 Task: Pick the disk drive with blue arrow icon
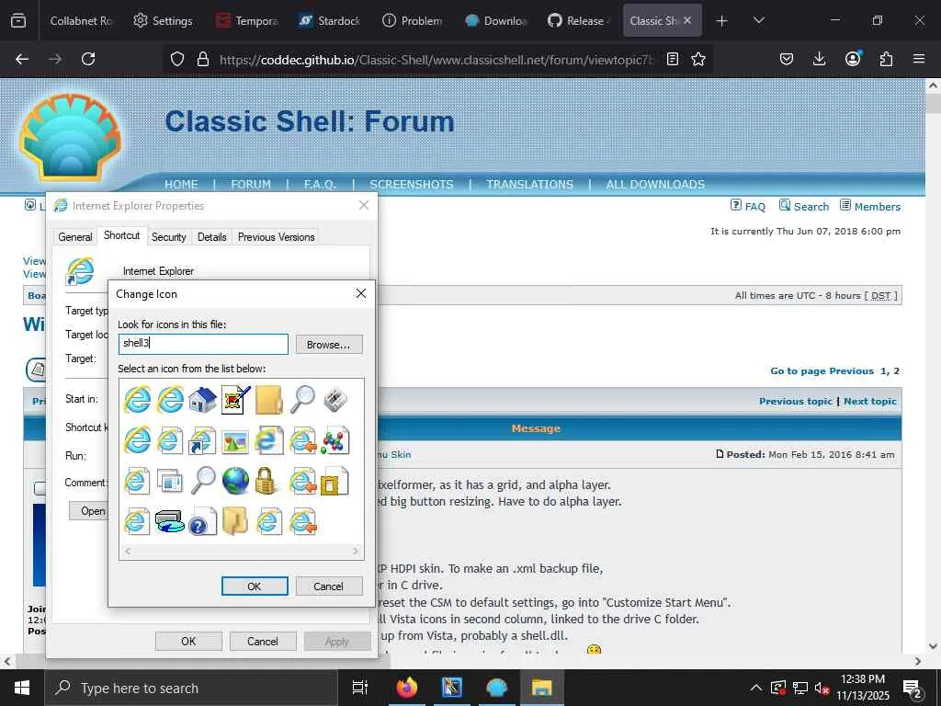click(x=169, y=521)
